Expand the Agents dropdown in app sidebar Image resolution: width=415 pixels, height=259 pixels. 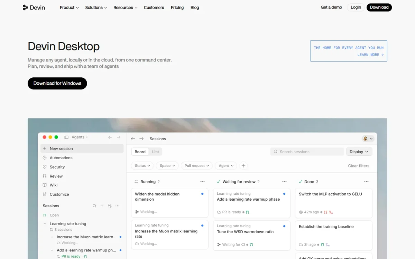pyautogui.click(x=80, y=137)
